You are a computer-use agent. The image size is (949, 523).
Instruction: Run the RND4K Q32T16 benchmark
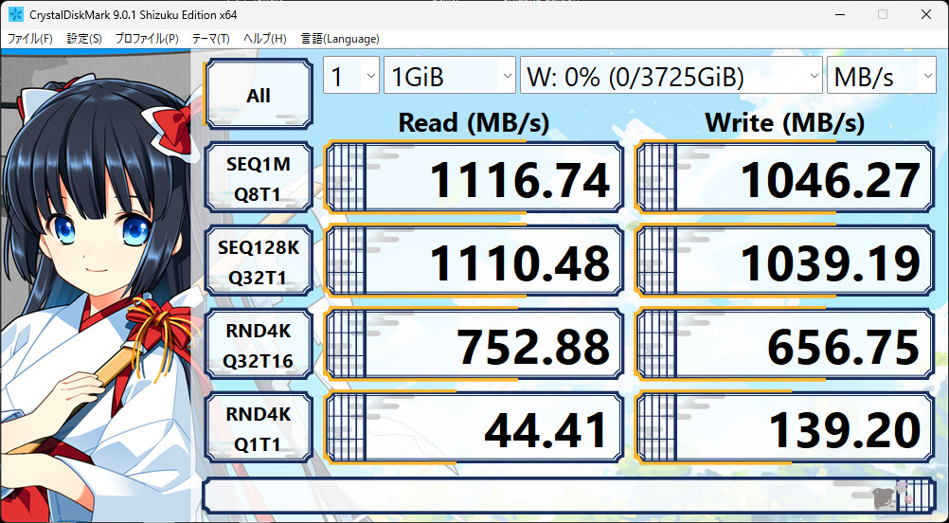tap(258, 346)
